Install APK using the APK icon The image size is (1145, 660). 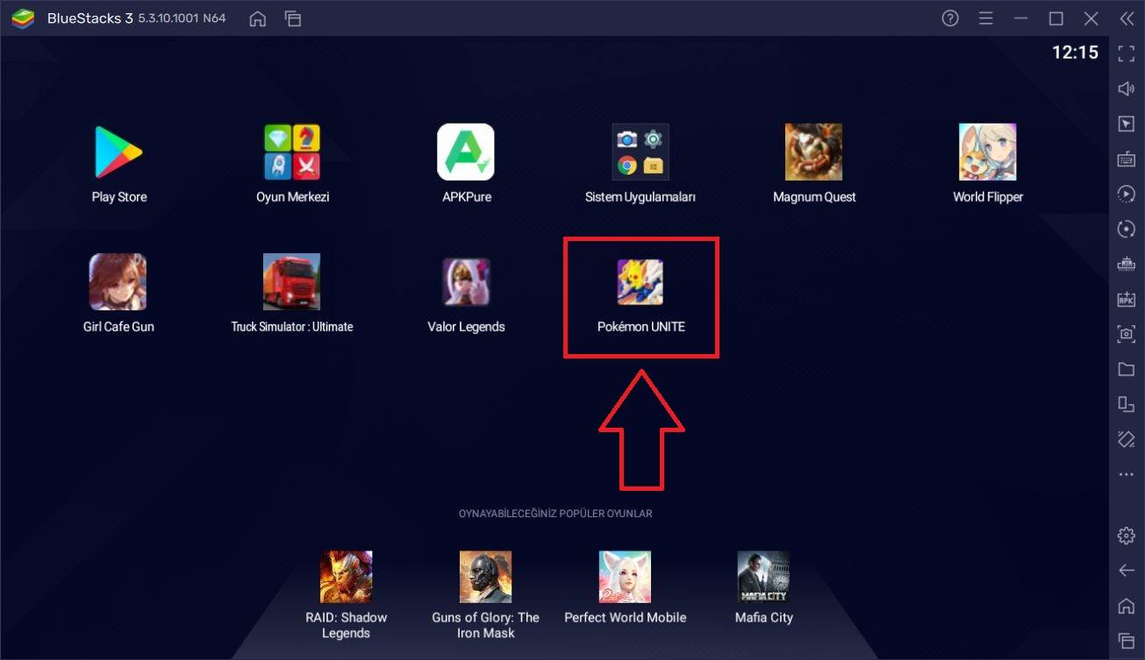click(x=1127, y=299)
